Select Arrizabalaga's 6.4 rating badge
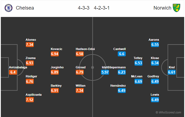The height and width of the screenshot is (117, 185). point(13,72)
